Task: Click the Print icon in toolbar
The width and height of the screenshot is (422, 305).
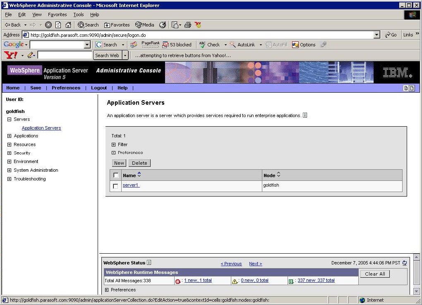Action: pyautogui.click(x=188, y=25)
